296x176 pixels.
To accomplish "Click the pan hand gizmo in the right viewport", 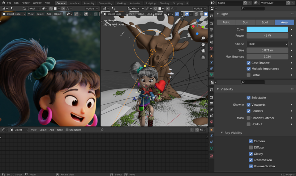I will (x=203, y=44).
